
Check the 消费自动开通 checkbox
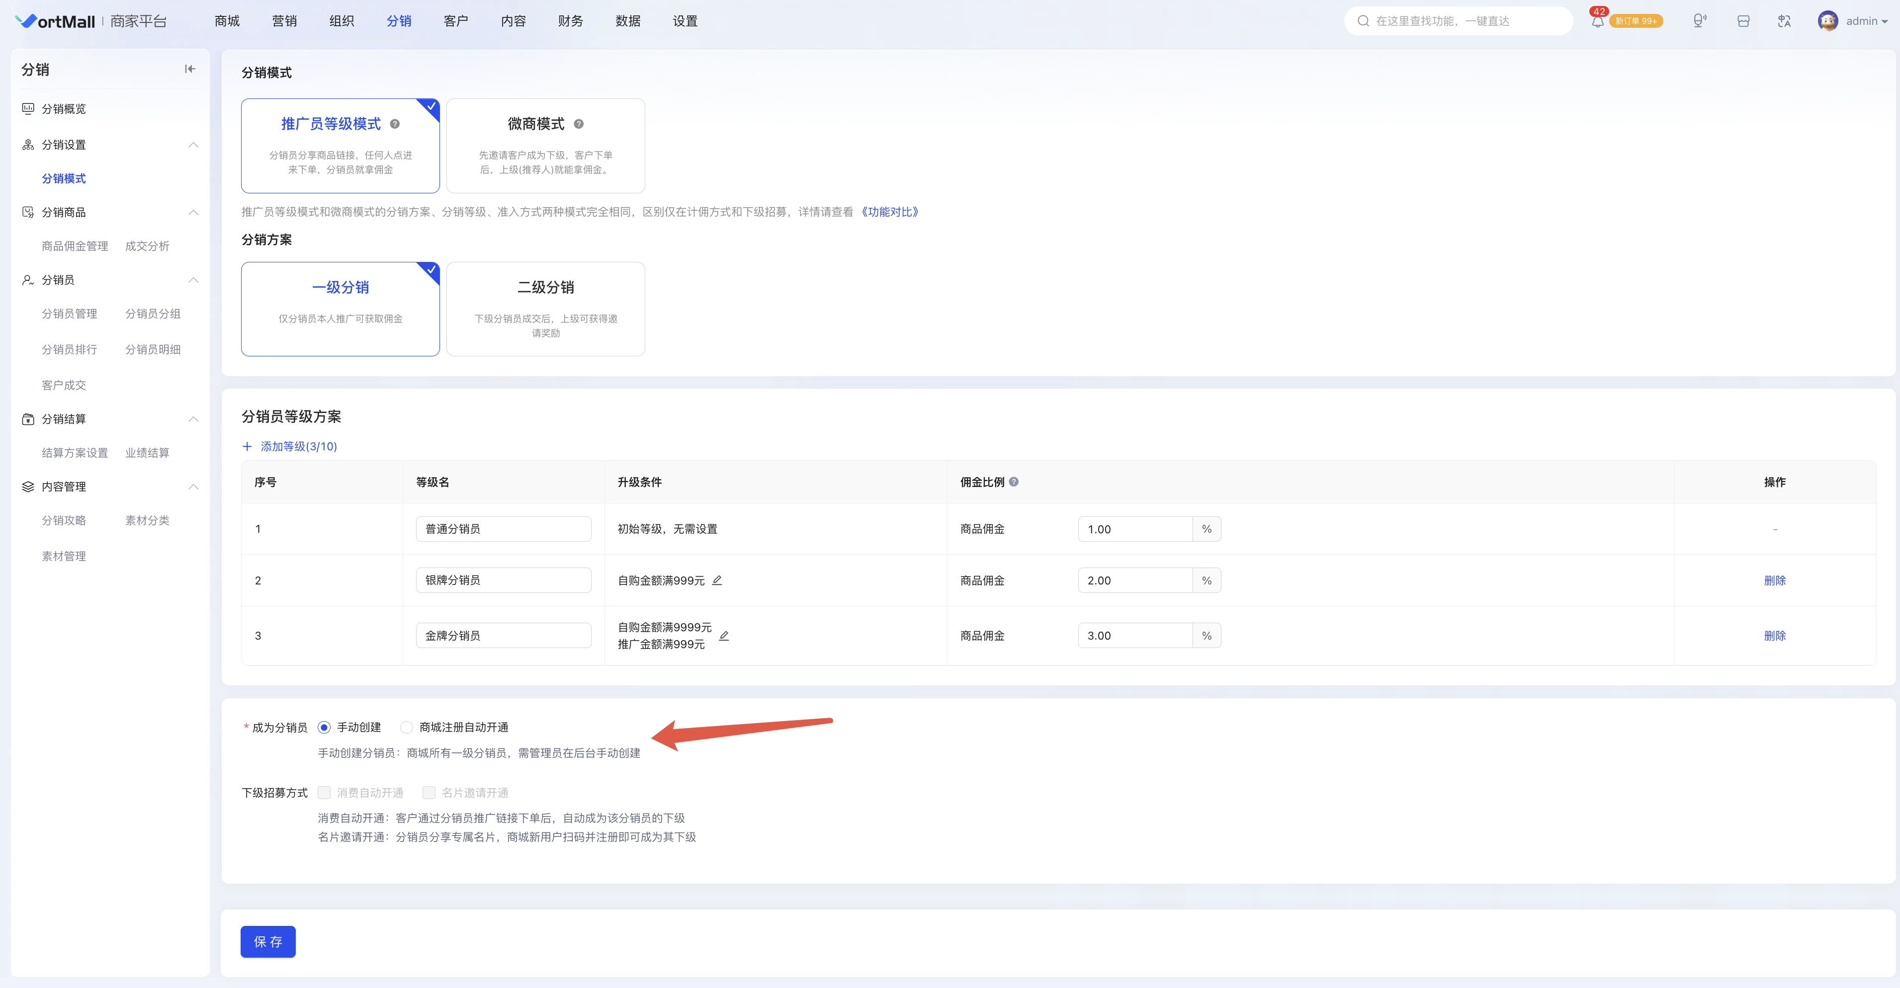pos(324,793)
